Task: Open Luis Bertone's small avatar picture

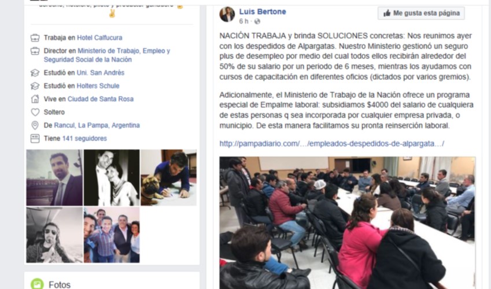Action: (227, 14)
